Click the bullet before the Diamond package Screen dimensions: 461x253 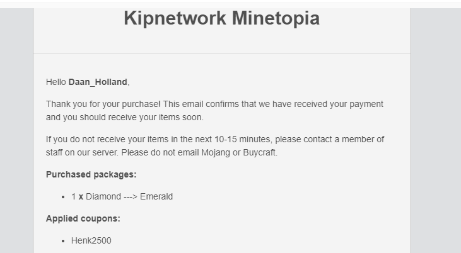(x=64, y=197)
